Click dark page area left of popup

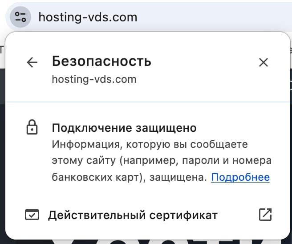click(x=3, y=134)
